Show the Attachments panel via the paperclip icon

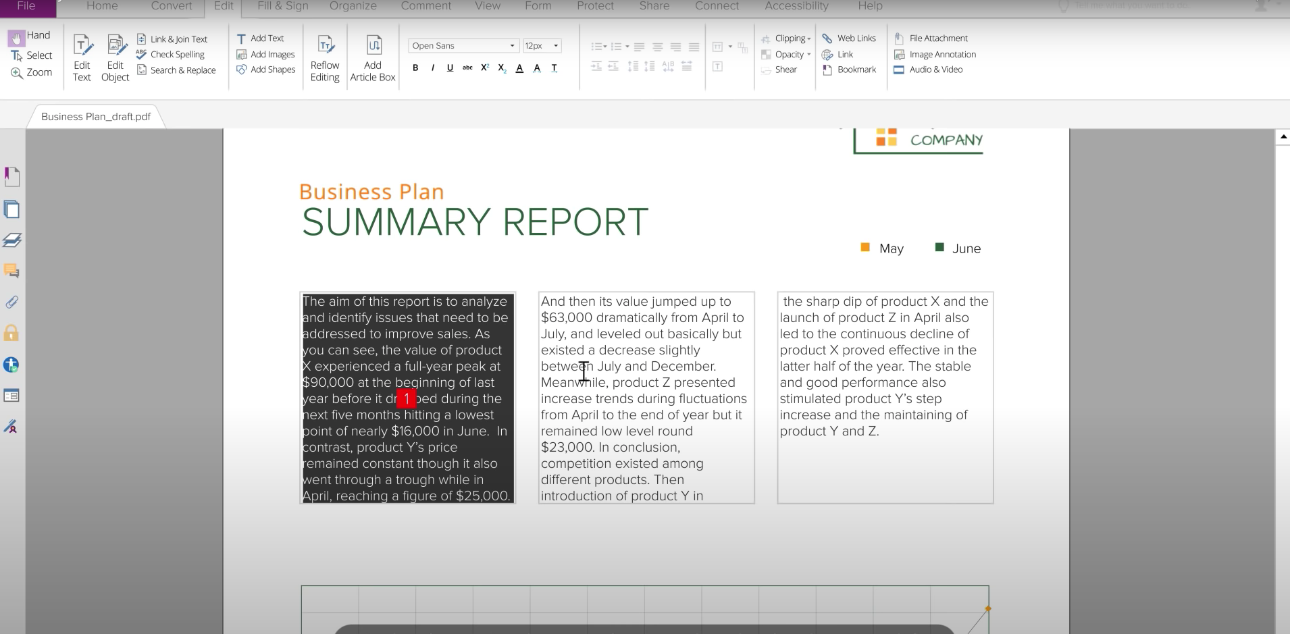point(12,302)
